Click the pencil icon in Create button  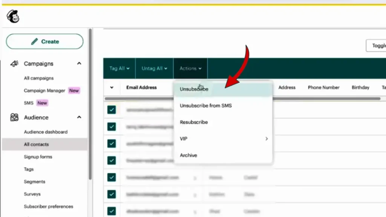pyautogui.click(x=35, y=41)
